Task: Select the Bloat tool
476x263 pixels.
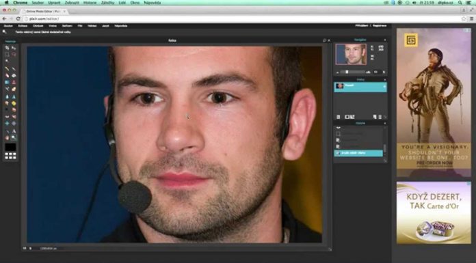Action: (7, 124)
